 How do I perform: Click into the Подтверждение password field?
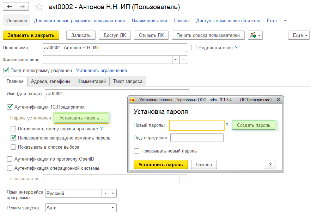(x=197, y=137)
